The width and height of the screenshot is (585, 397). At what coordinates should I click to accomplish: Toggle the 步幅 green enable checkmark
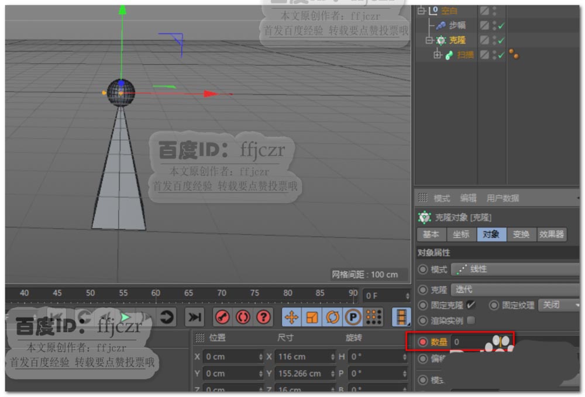501,26
